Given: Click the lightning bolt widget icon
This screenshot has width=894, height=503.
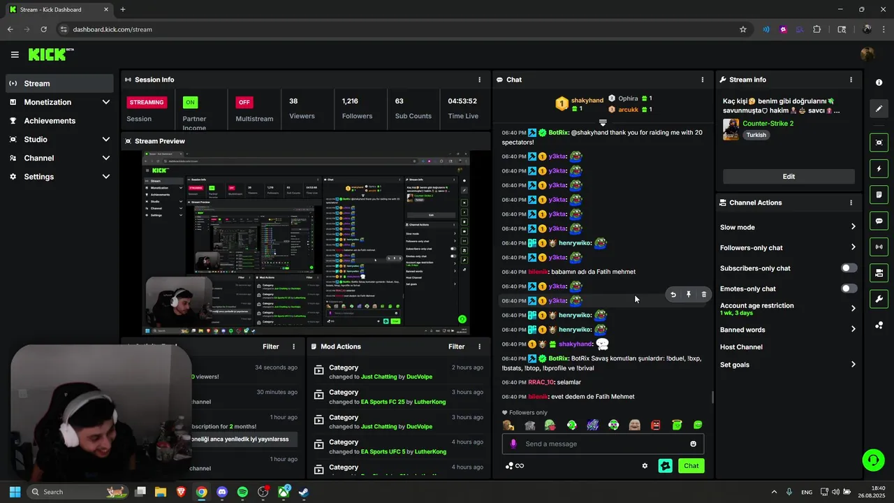Looking at the screenshot, I should pos(879,168).
